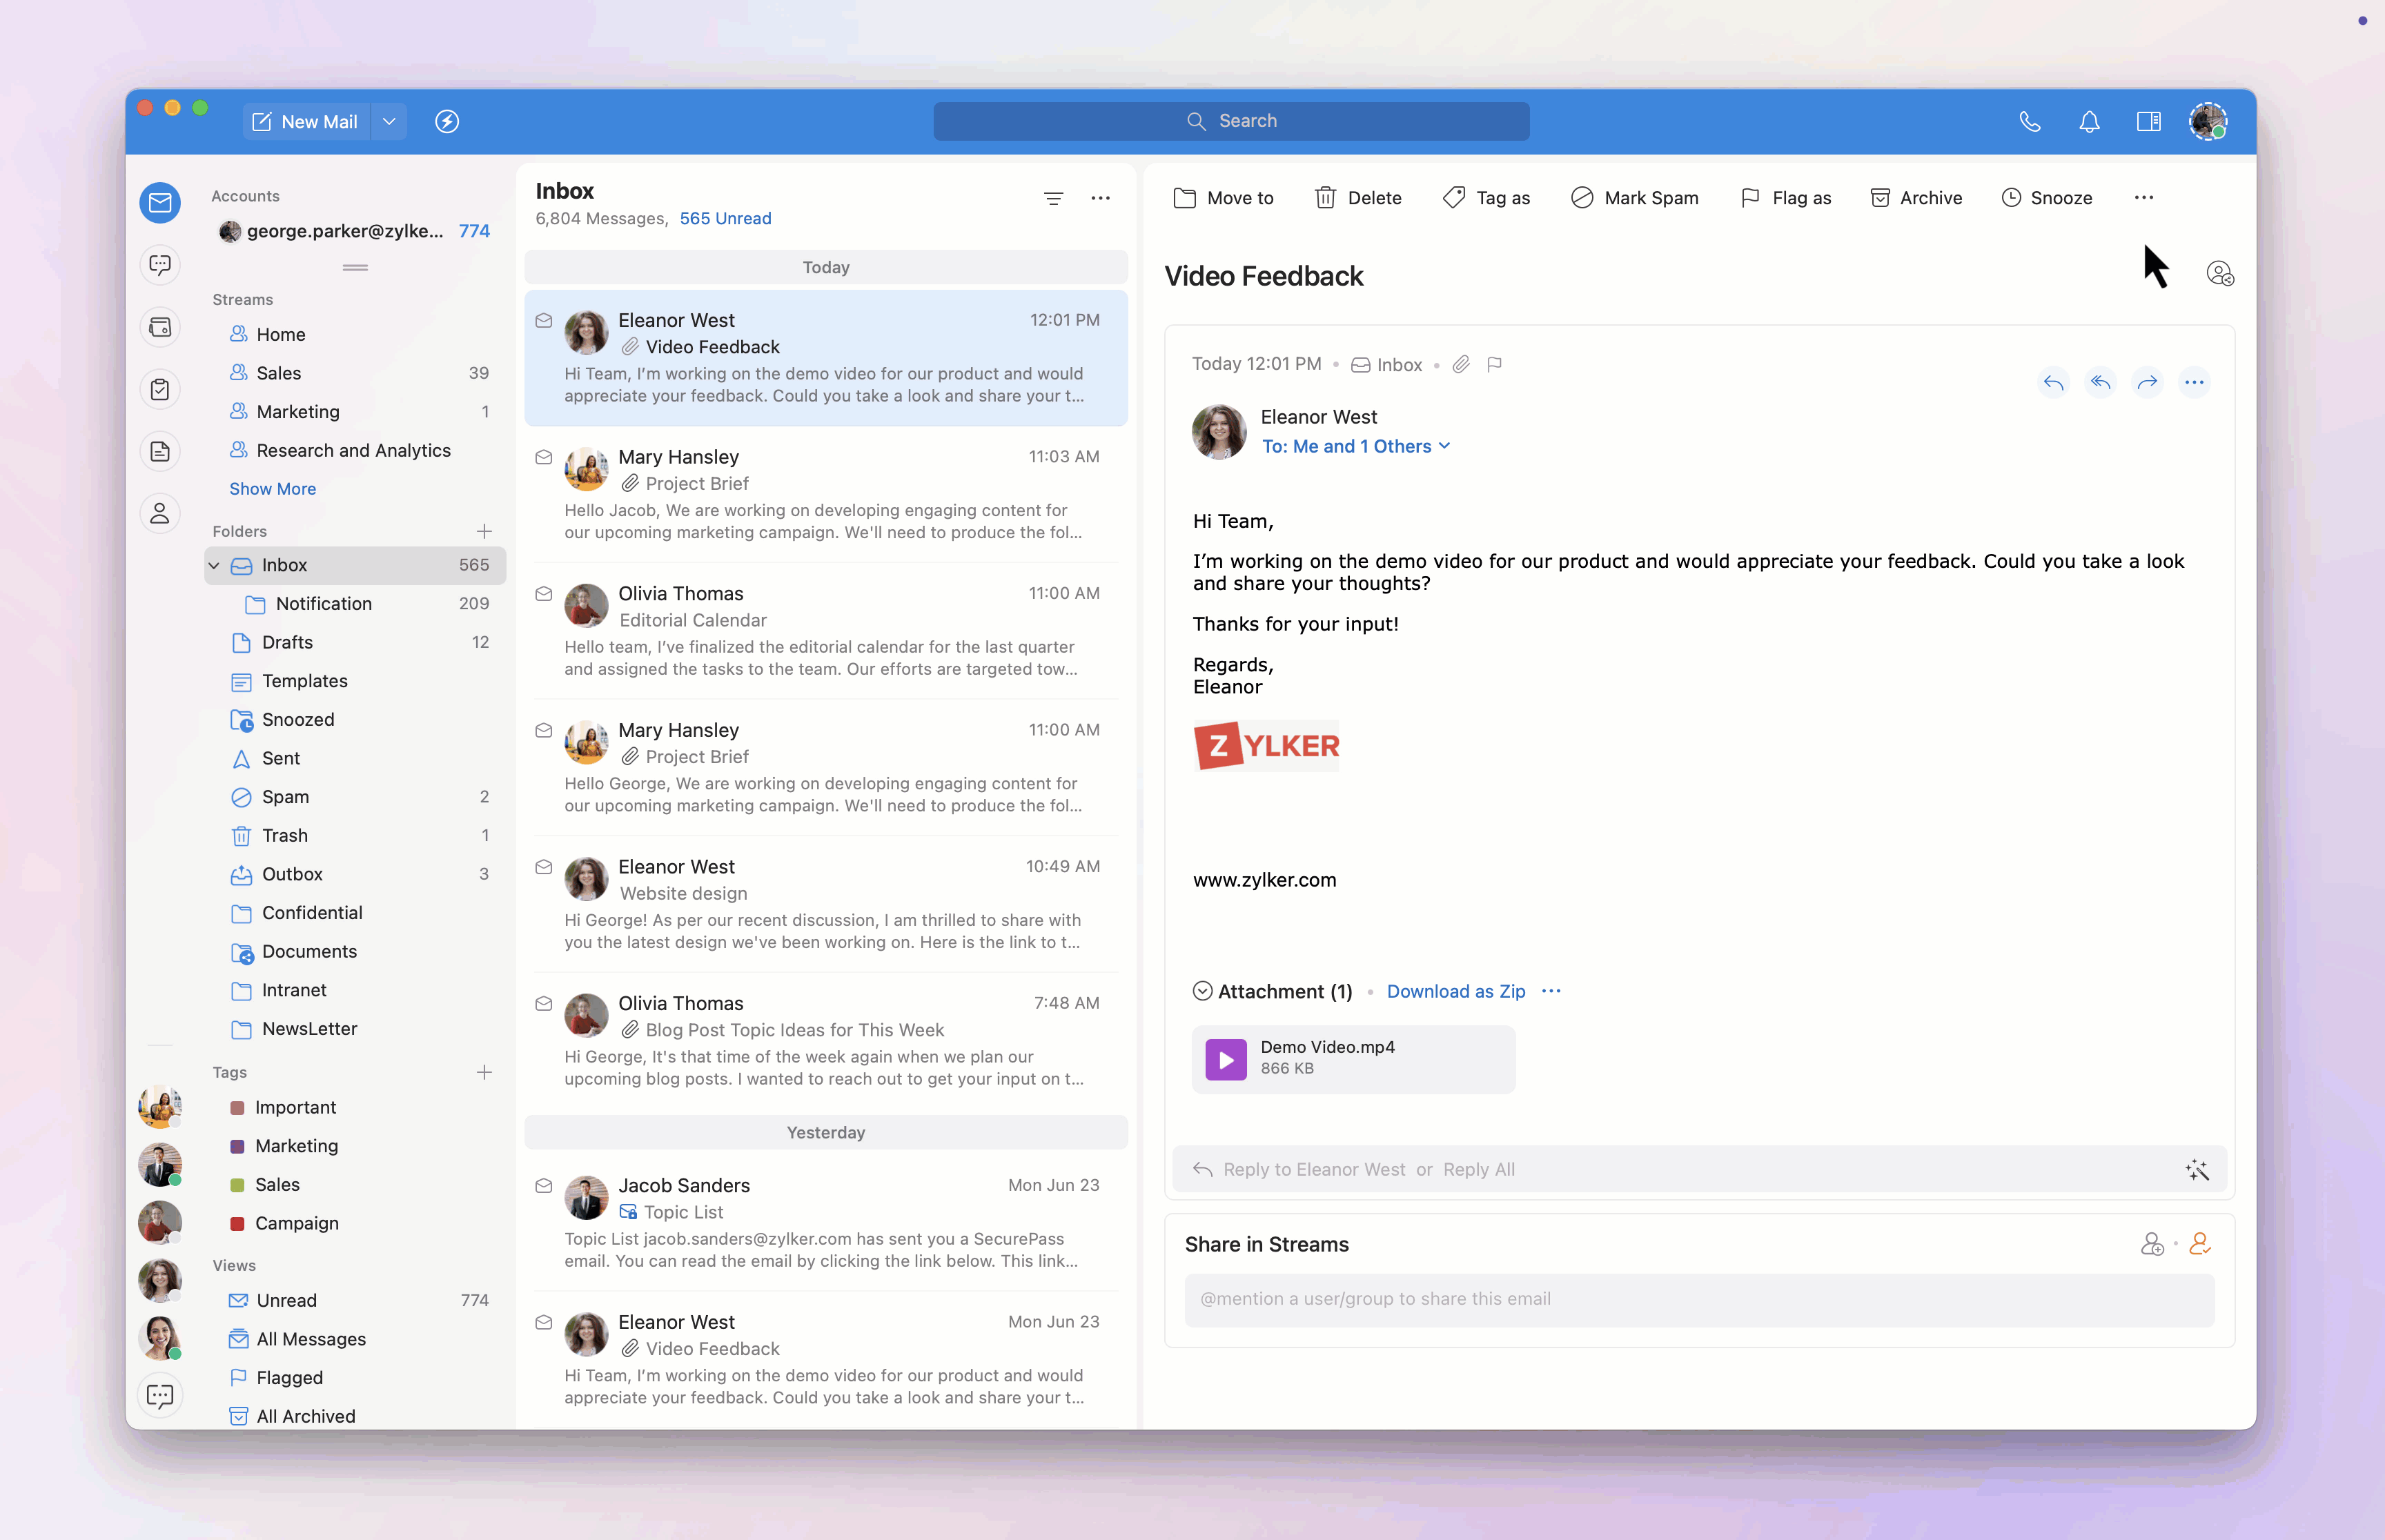This screenshot has height=1540, width=2385.
Task: Toggle read status of Mary Hansley 11:03 email
Action: [x=544, y=457]
